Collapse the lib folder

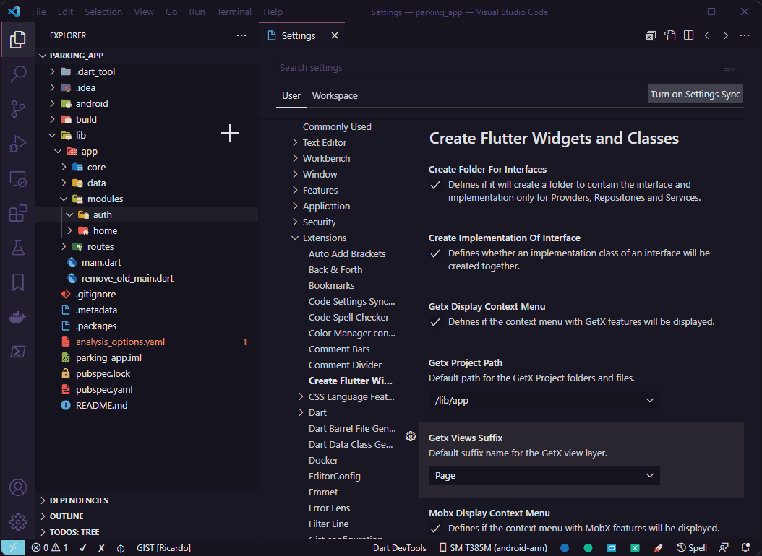click(x=52, y=135)
